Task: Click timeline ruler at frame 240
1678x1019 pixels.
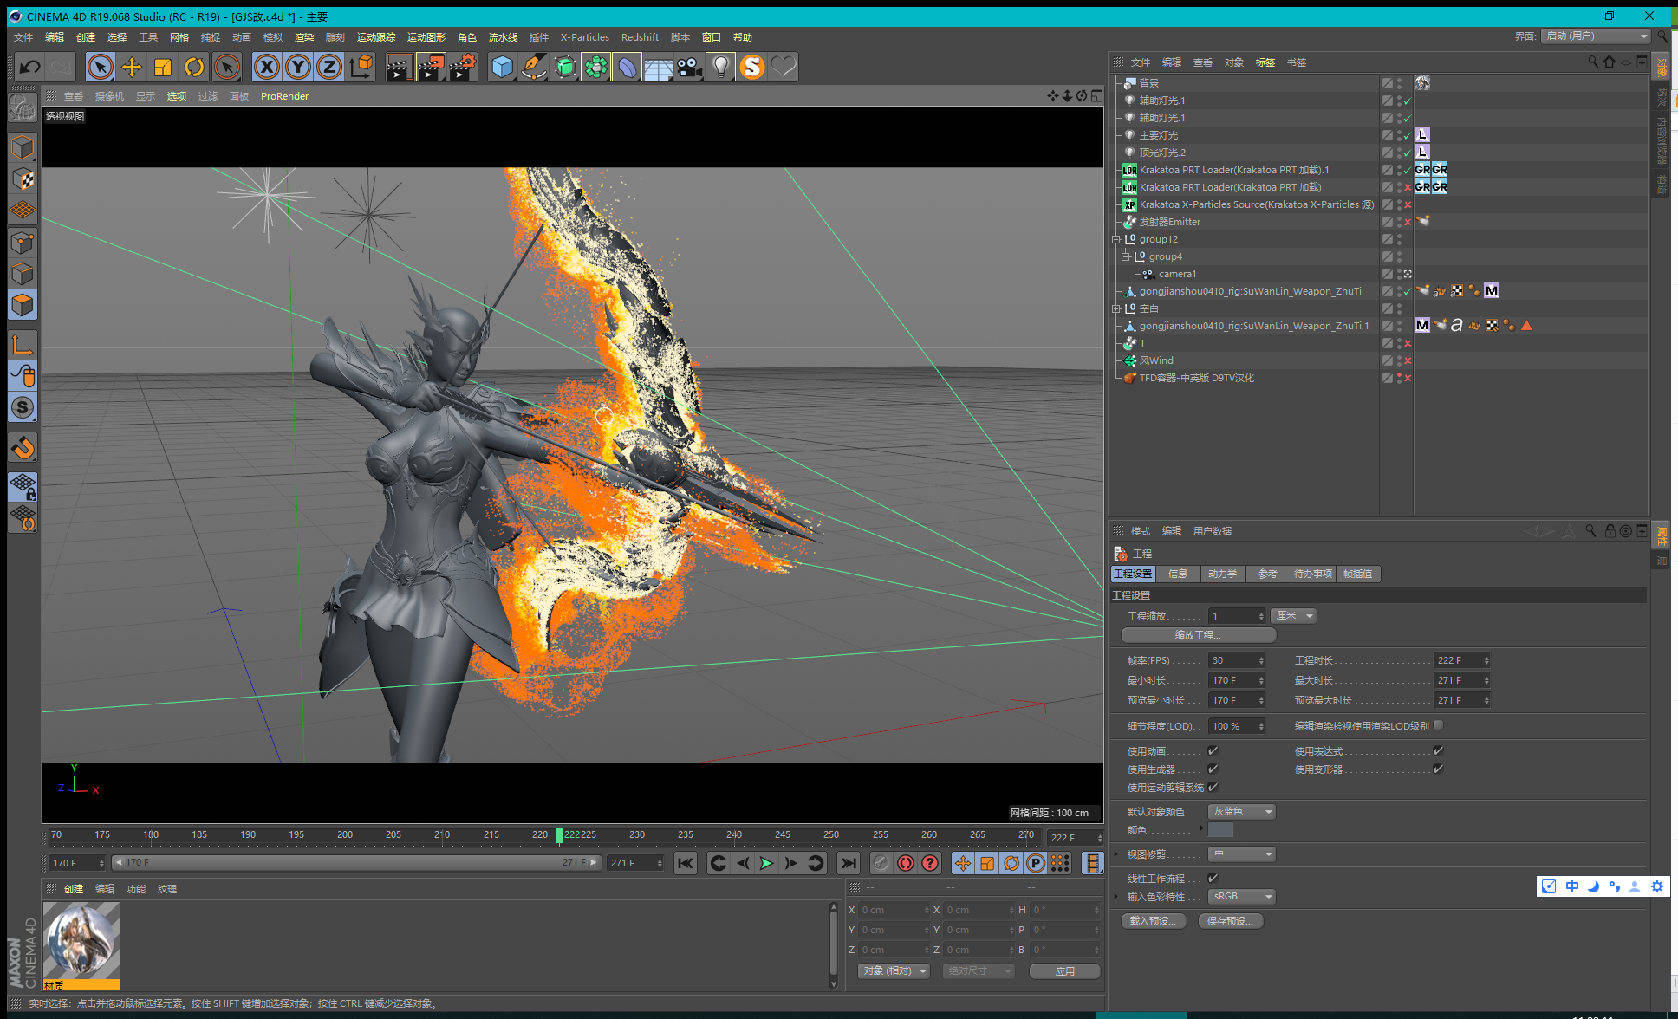Action: point(734,836)
